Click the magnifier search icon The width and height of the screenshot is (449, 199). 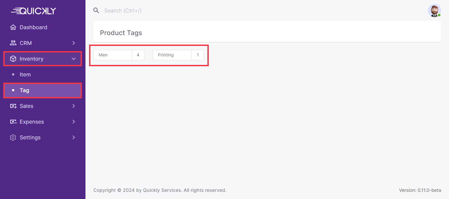point(96,10)
